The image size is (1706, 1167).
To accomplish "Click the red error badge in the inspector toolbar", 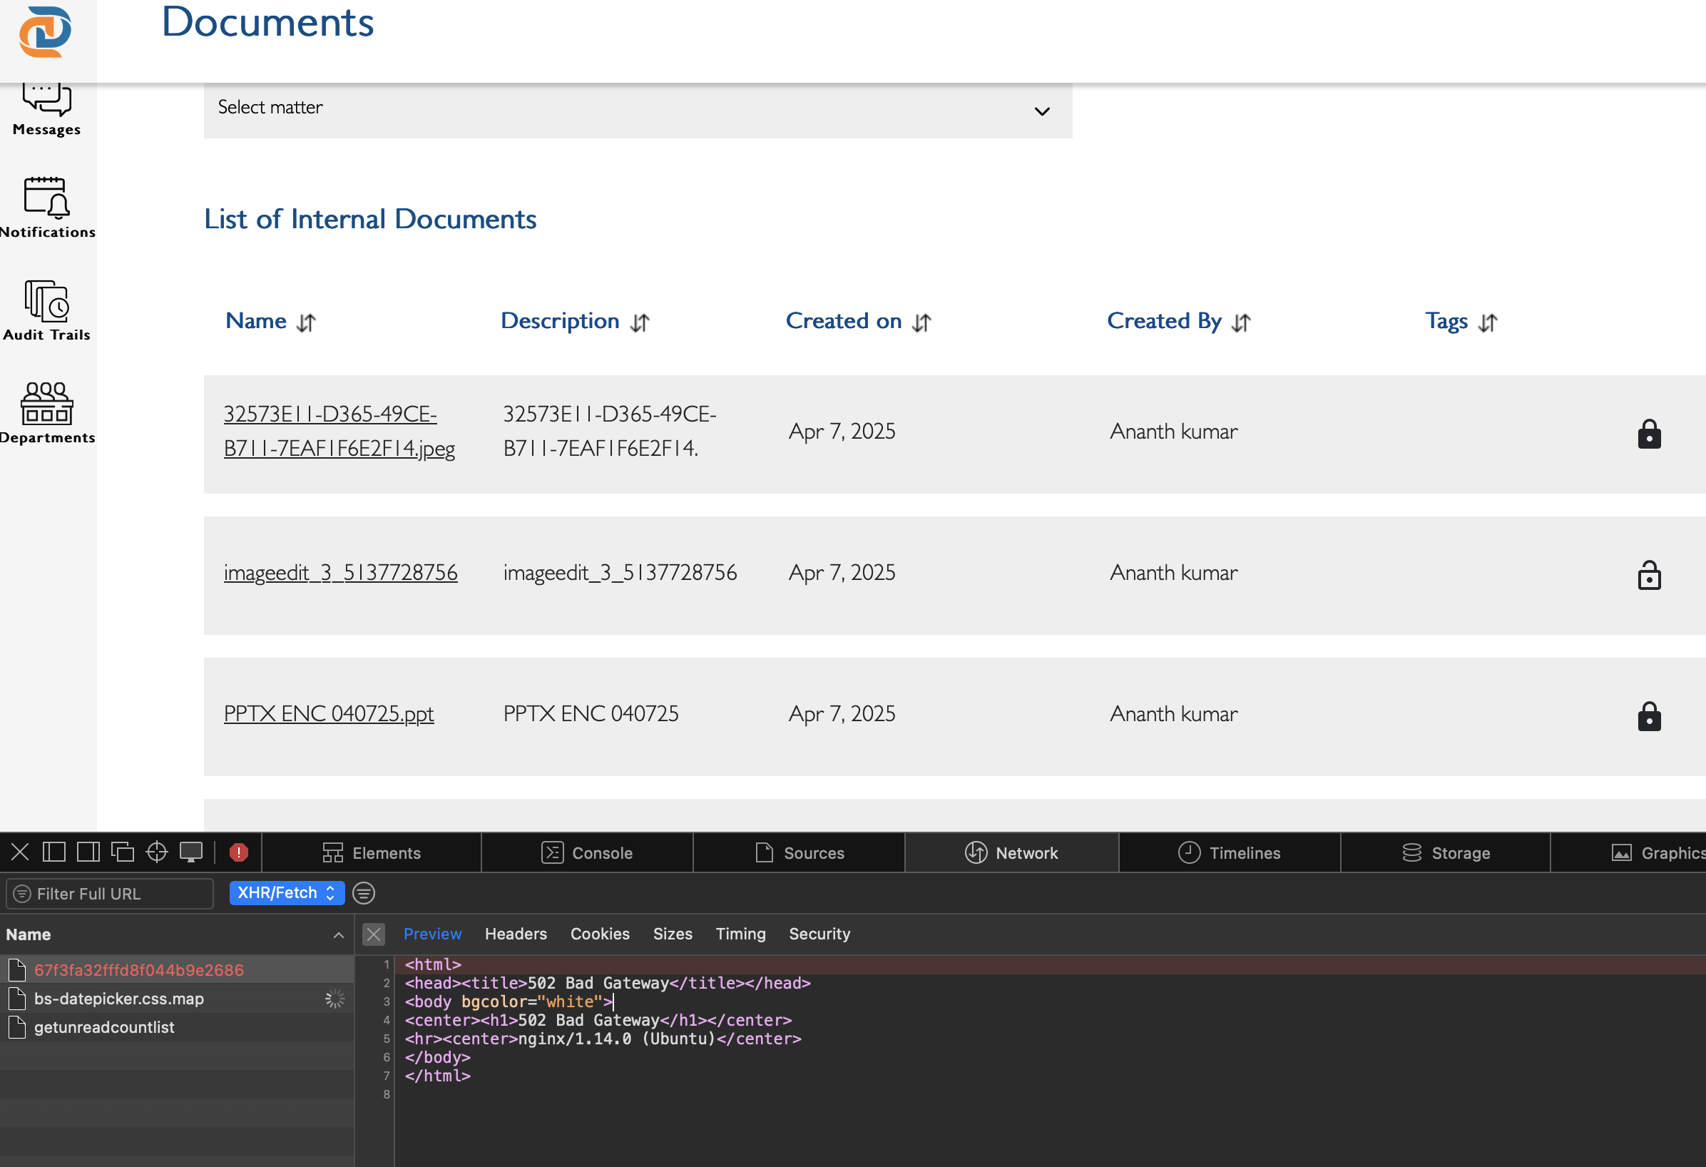I will pyautogui.click(x=237, y=852).
